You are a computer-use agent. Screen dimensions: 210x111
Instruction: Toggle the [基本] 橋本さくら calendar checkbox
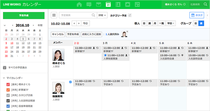(8, 84)
